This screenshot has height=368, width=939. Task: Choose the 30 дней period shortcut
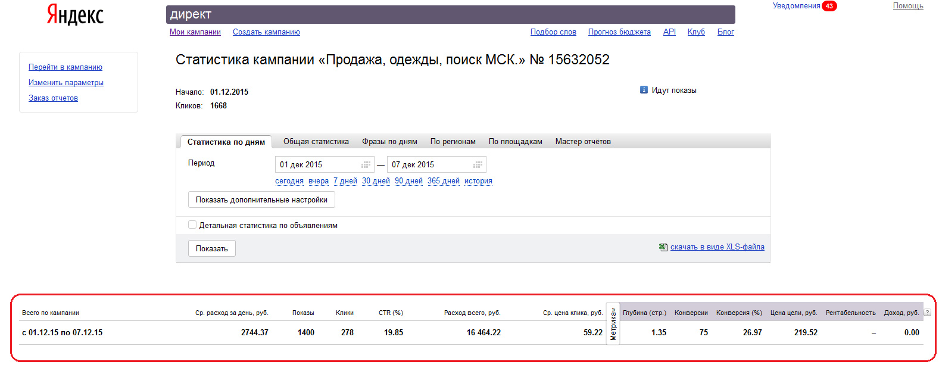coord(376,181)
